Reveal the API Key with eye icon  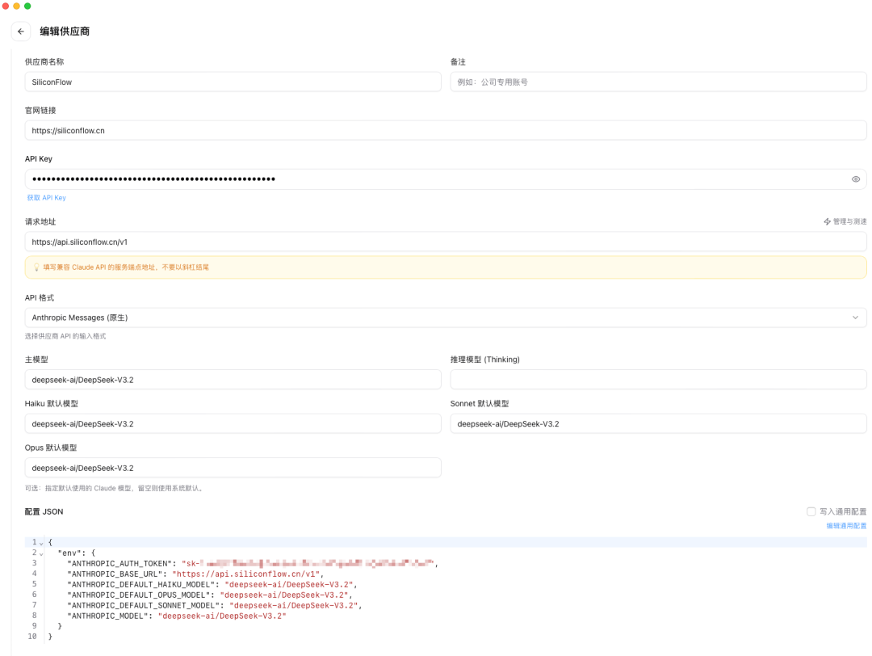(855, 179)
